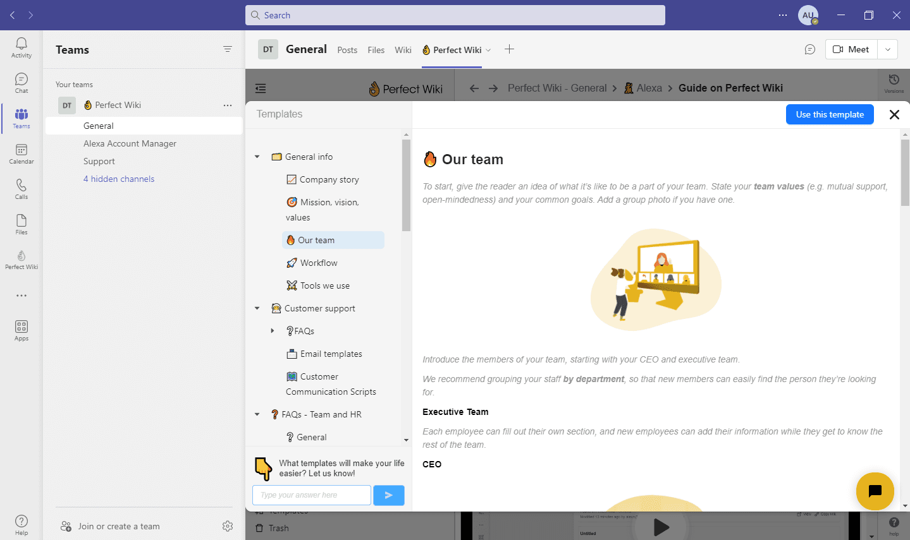
Task: Open the AU profile avatar
Action: [808, 15]
